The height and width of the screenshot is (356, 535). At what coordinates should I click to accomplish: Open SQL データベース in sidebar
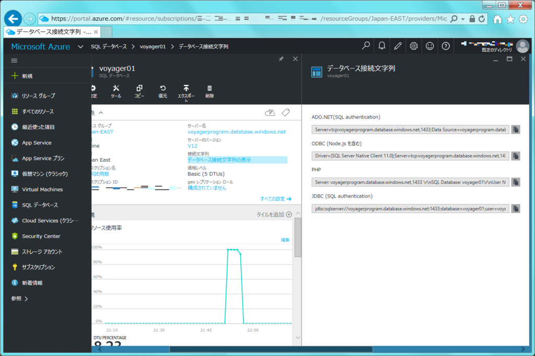coord(46,205)
